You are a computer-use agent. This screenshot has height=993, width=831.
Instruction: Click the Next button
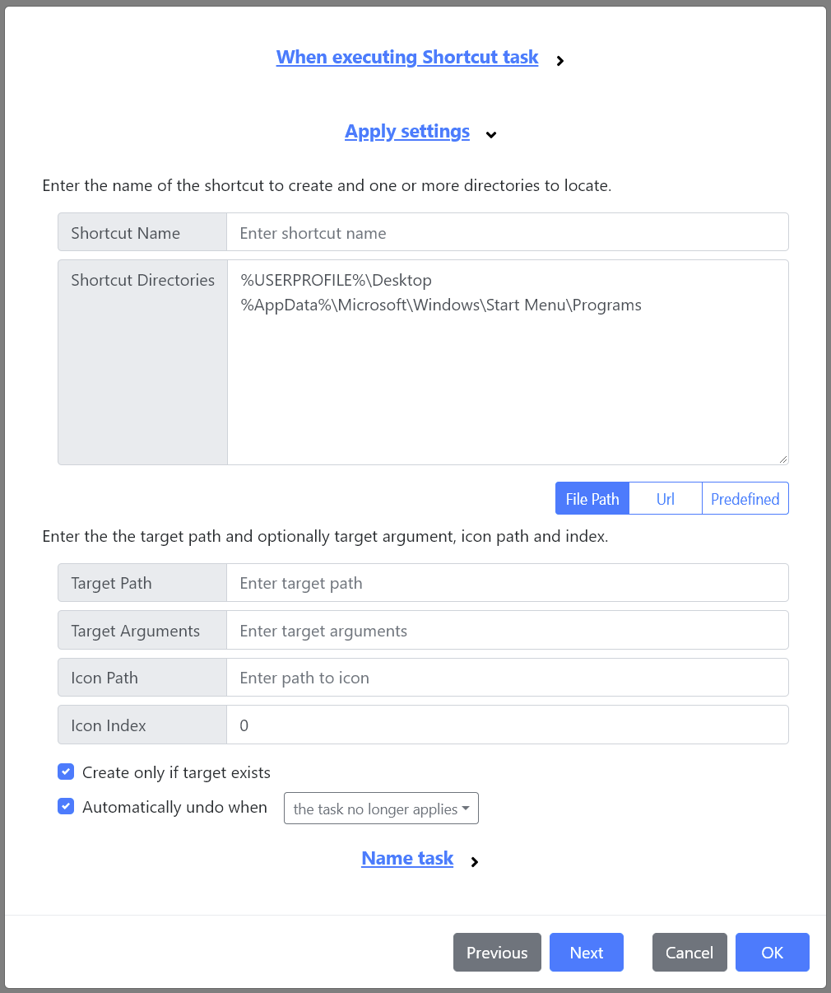pos(586,952)
